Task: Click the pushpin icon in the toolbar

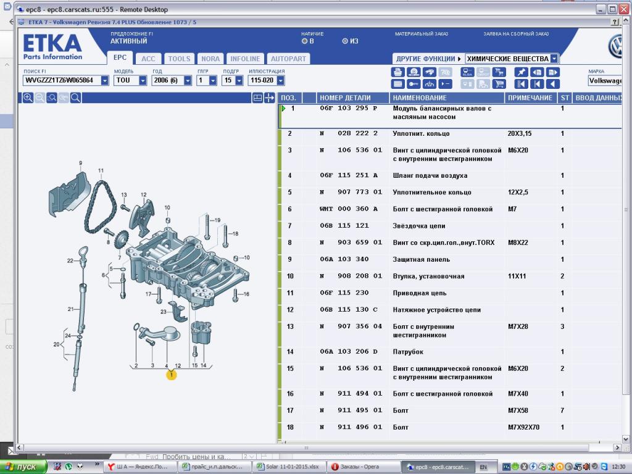Action: (521, 72)
